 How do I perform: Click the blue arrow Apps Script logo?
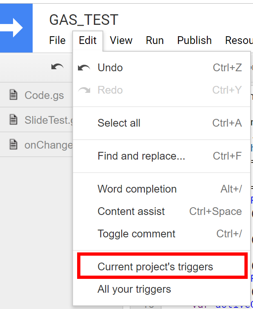[x=16, y=28]
